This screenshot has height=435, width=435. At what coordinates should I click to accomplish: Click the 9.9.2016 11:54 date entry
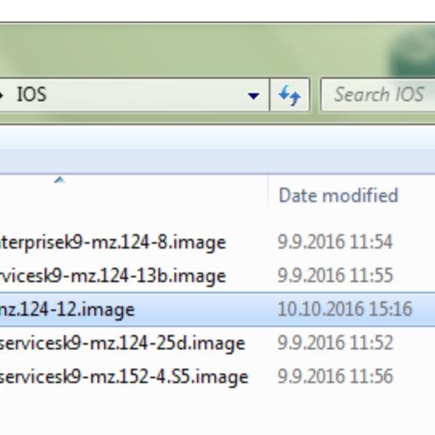click(335, 242)
